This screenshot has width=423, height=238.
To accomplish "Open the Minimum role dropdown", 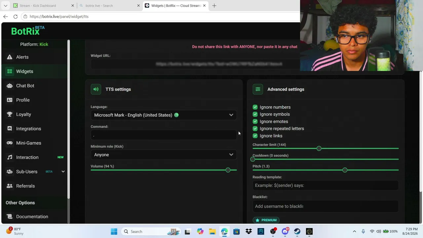I will pos(164,155).
